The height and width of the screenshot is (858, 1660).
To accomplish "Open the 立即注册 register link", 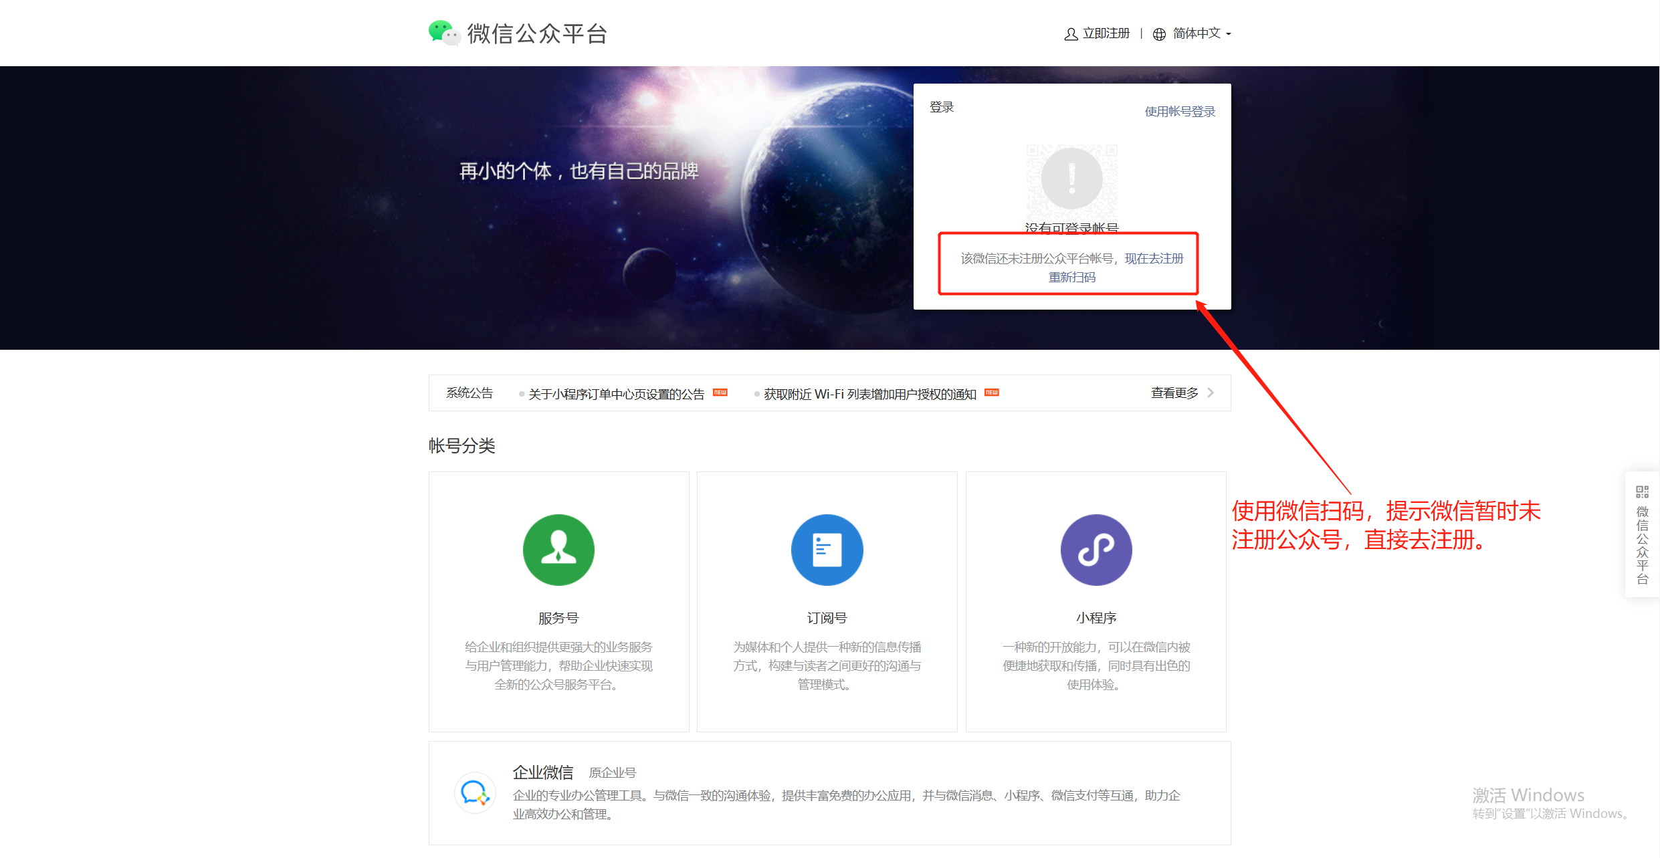I will click(1106, 33).
